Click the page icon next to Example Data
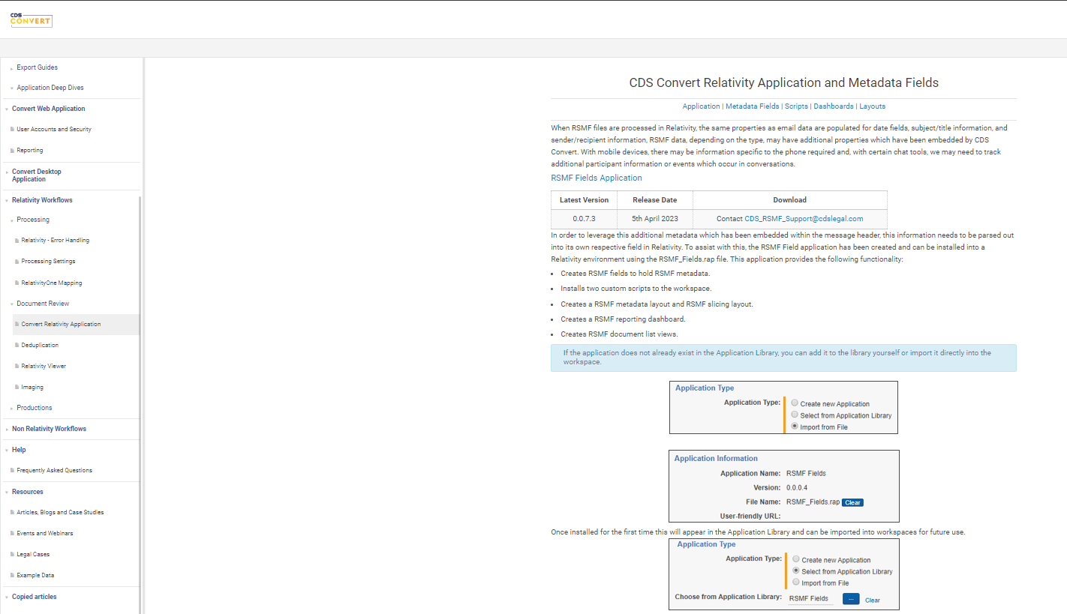The width and height of the screenshot is (1067, 614). click(12, 576)
